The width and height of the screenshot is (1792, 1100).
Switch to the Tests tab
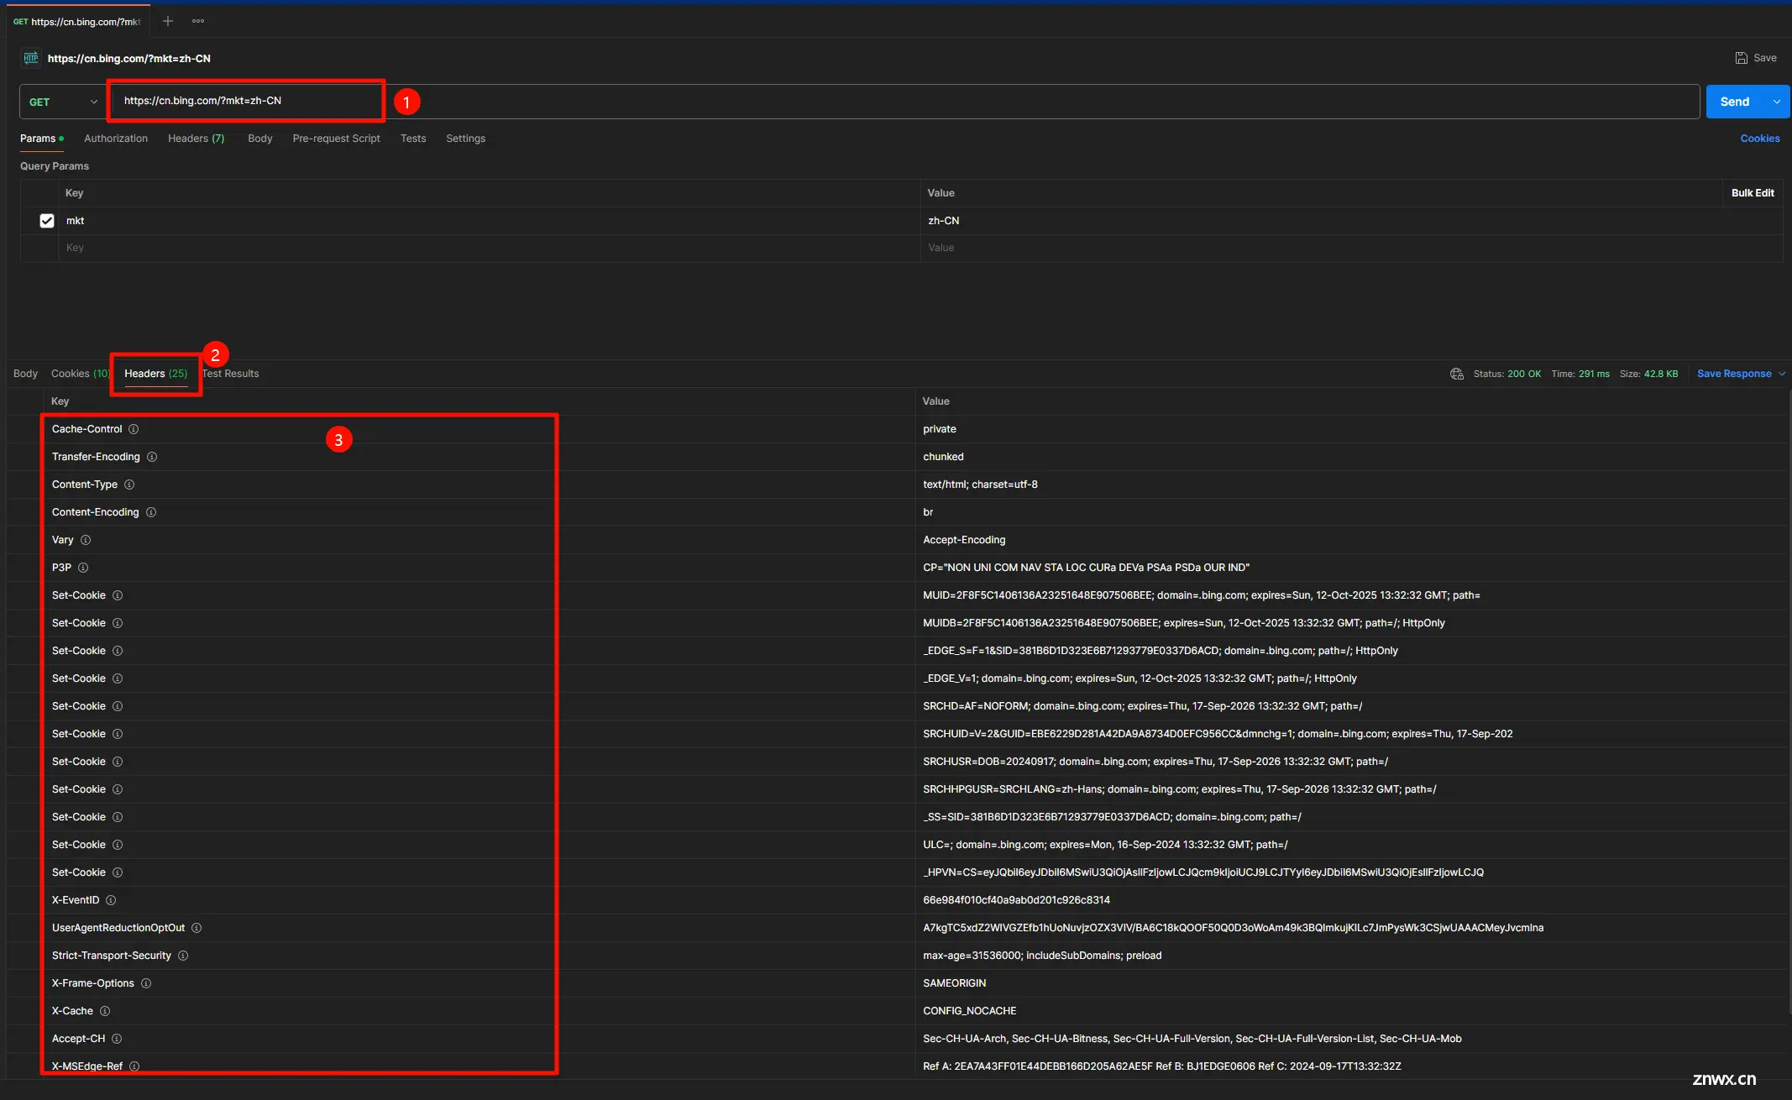point(413,139)
